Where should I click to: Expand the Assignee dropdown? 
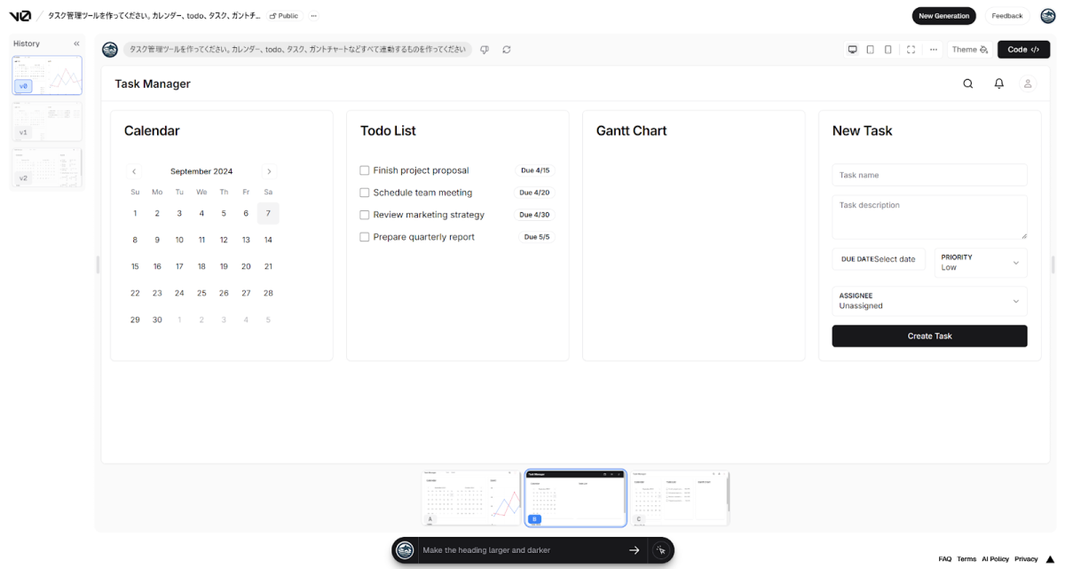click(x=929, y=301)
